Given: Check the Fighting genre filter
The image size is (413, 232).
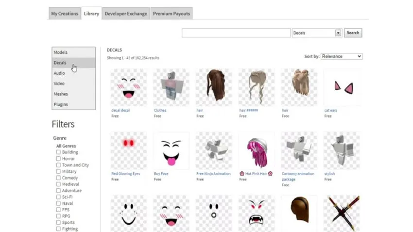Looking at the screenshot, I should (58, 229).
